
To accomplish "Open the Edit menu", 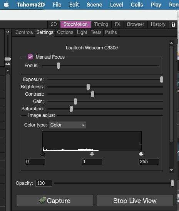I will tap(74, 5).
